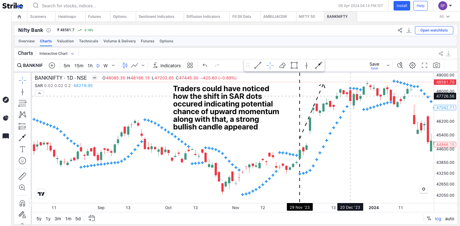Open the horizontal lines tool group
The height and width of the screenshot is (226, 460).
click(x=22, y=103)
